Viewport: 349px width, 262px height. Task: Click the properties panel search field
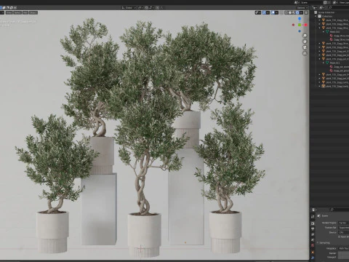click(x=340, y=210)
